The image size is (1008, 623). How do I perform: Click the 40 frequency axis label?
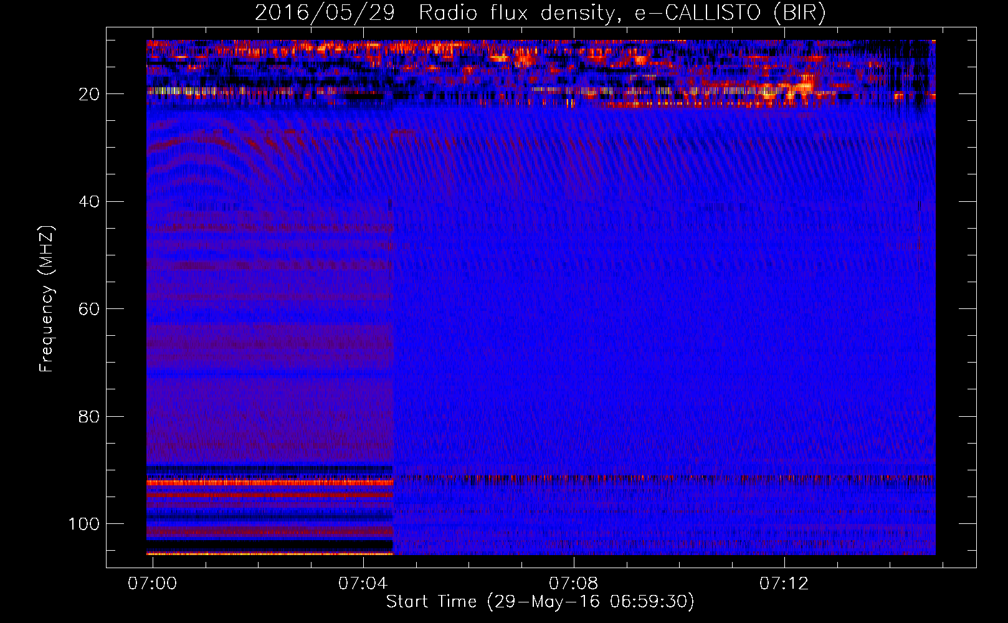(x=89, y=202)
